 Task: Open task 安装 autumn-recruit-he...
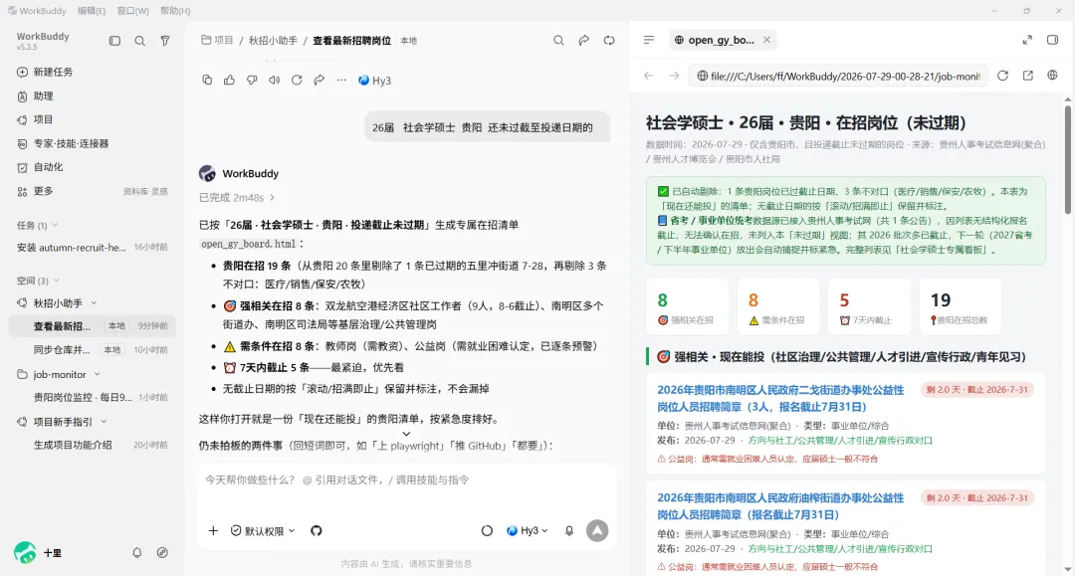(92, 248)
